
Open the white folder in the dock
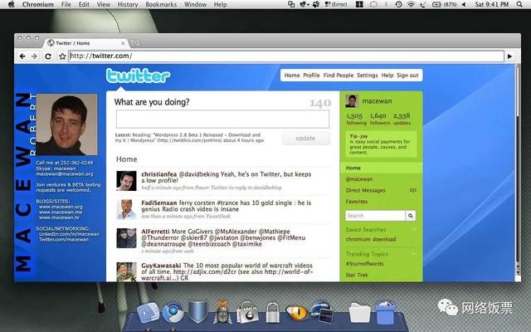(x=359, y=312)
